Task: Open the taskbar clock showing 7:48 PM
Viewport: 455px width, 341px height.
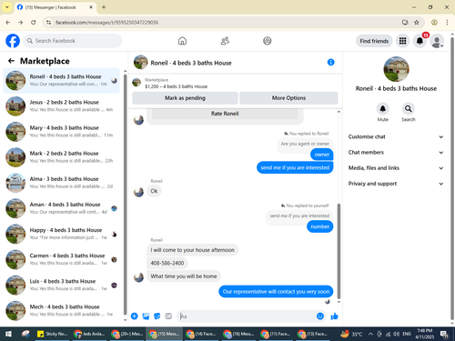Action: pyautogui.click(x=424, y=334)
